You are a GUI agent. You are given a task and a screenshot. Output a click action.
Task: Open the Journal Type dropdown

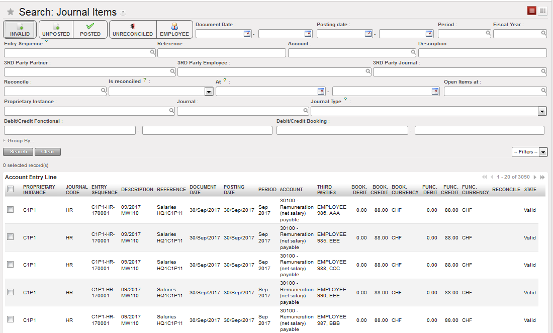(542, 111)
